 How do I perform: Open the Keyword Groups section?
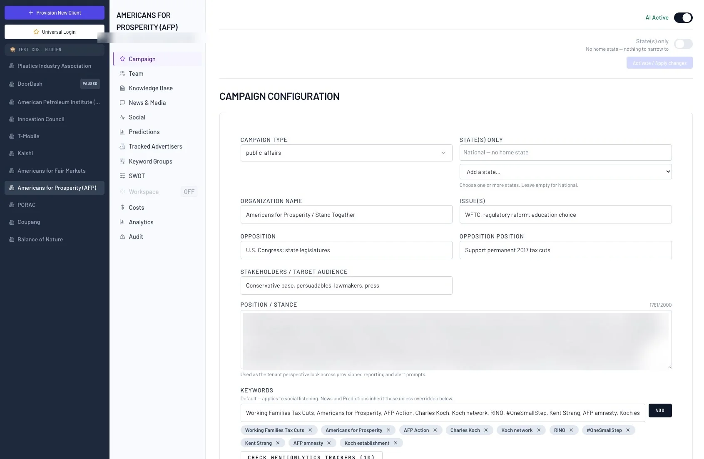coord(157,161)
